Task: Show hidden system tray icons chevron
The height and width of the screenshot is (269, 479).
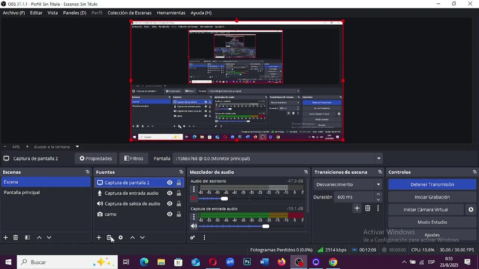Action: pos(404,262)
